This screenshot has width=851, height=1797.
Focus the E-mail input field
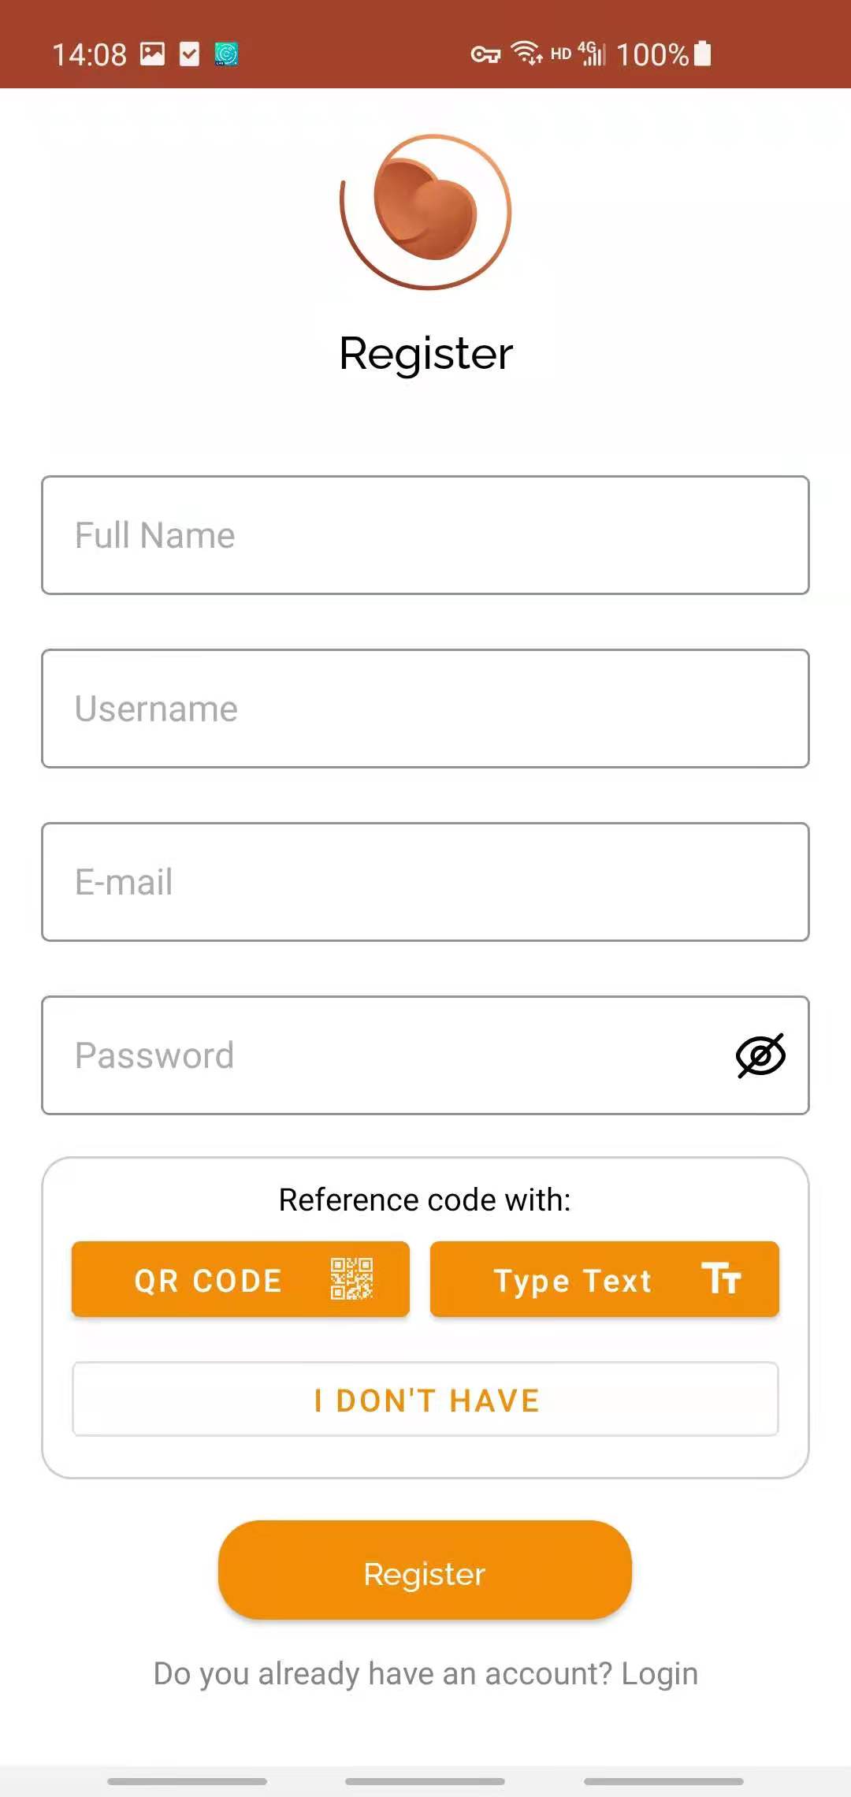click(x=425, y=882)
